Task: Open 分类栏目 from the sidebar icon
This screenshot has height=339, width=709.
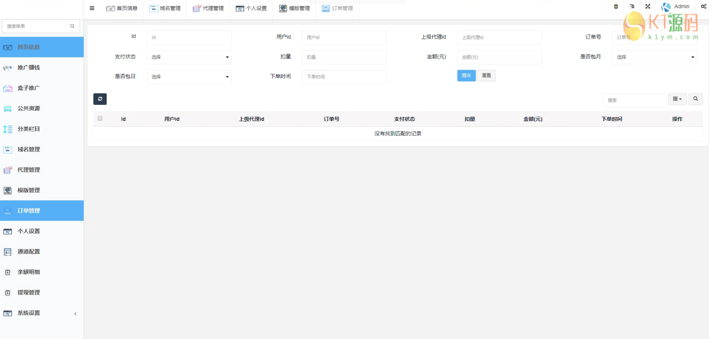Action: click(x=7, y=129)
